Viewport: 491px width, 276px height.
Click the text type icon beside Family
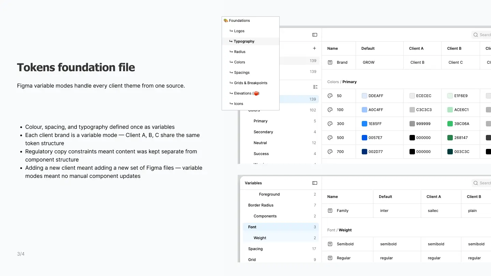pyautogui.click(x=330, y=211)
